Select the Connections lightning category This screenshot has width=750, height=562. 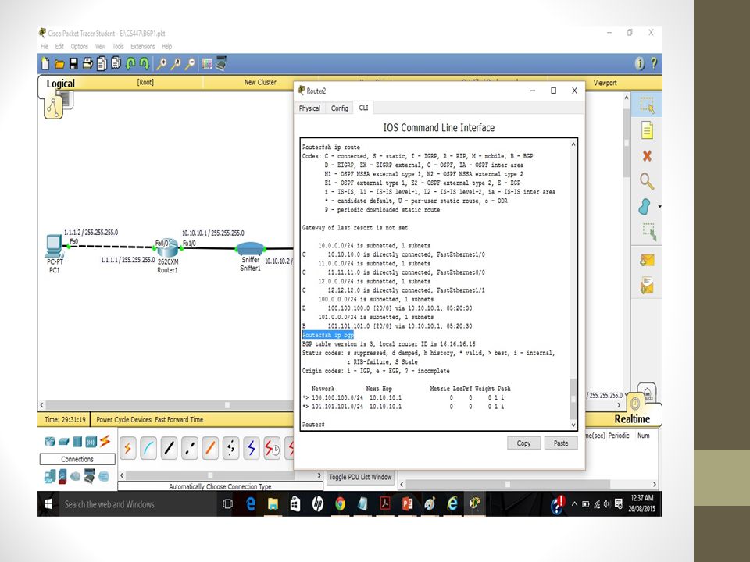pyautogui.click(x=105, y=441)
